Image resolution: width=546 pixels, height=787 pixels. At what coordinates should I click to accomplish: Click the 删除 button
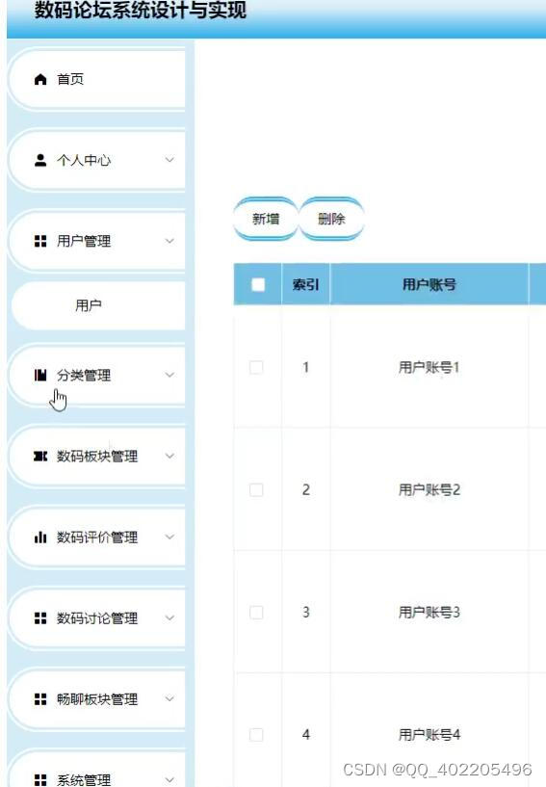tap(331, 219)
